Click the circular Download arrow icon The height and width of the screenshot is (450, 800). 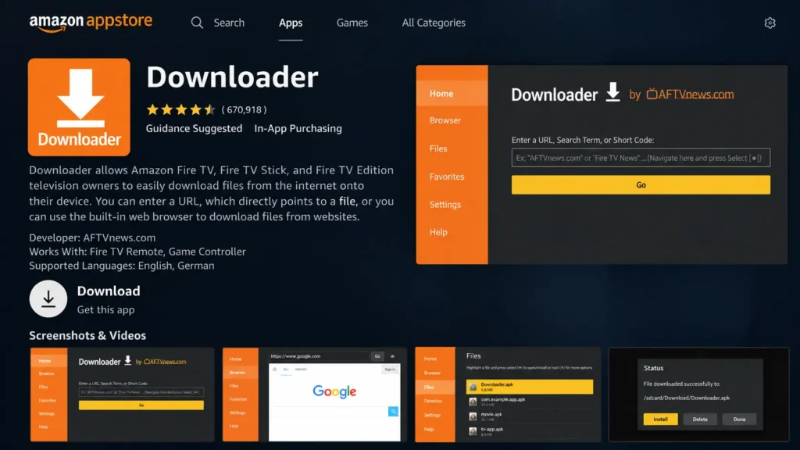click(x=48, y=299)
